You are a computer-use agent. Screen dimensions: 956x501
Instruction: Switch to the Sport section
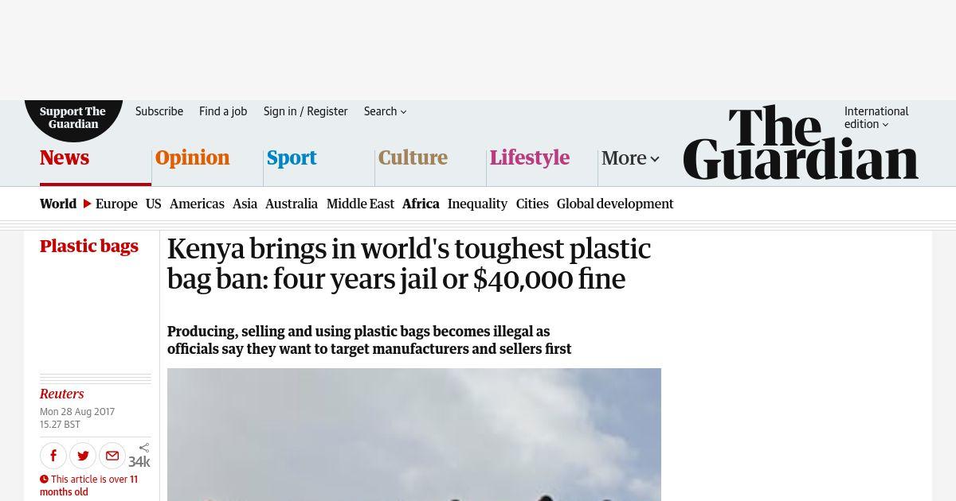292,157
